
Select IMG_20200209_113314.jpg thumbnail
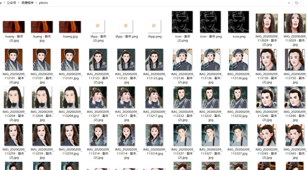point(154,135)
